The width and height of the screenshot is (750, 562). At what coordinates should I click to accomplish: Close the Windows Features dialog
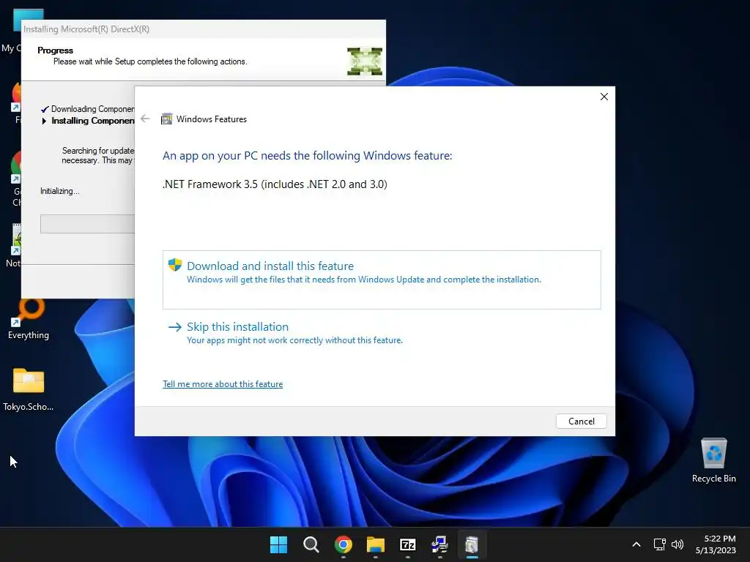click(604, 97)
